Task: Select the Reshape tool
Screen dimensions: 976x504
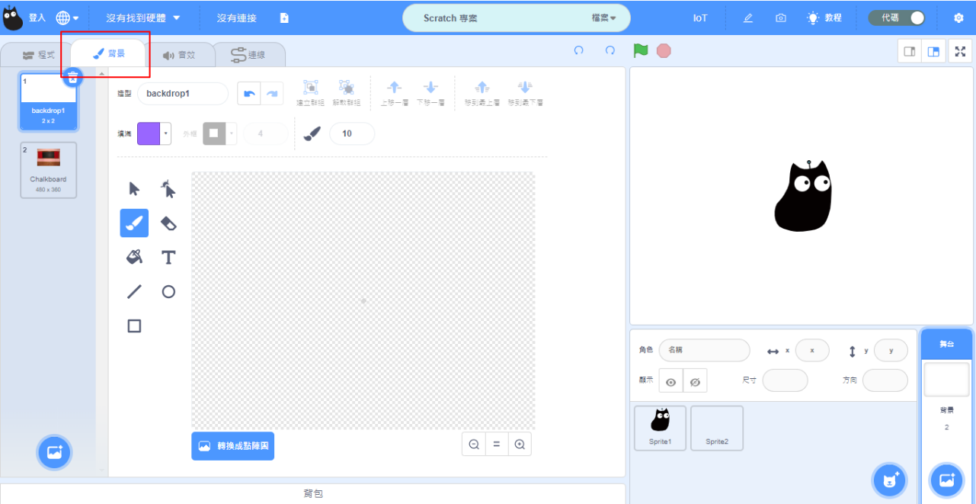Action: click(x=168, y=189)
